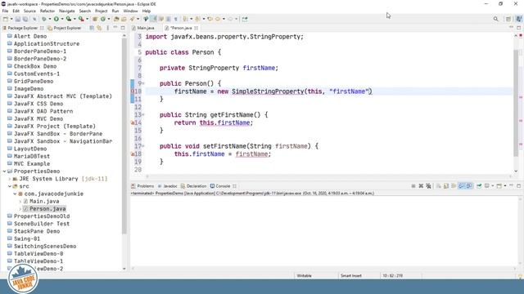Minimize the Console panel
Viewport: 524px width, 294px height.
pyautogui.click(x=511, y=186)
